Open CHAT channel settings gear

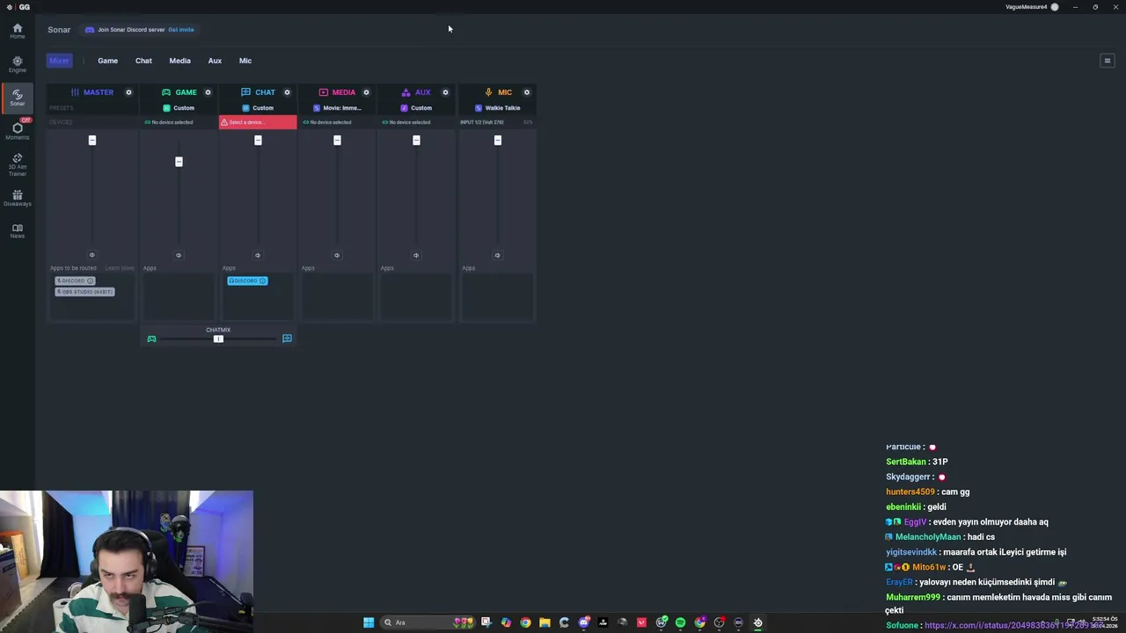pyautogui.click(x=287, y=92)
